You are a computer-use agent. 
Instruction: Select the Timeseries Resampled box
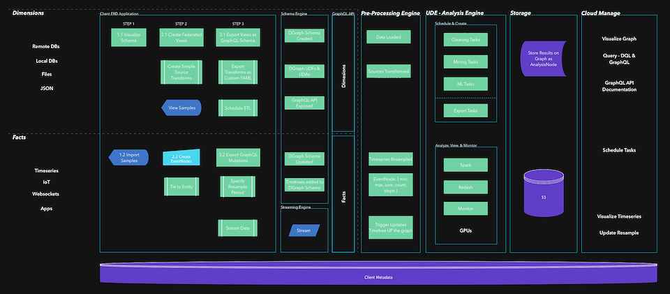[x=391, y=159]
